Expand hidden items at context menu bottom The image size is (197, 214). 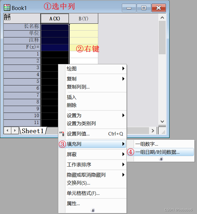tap(93, 210)
